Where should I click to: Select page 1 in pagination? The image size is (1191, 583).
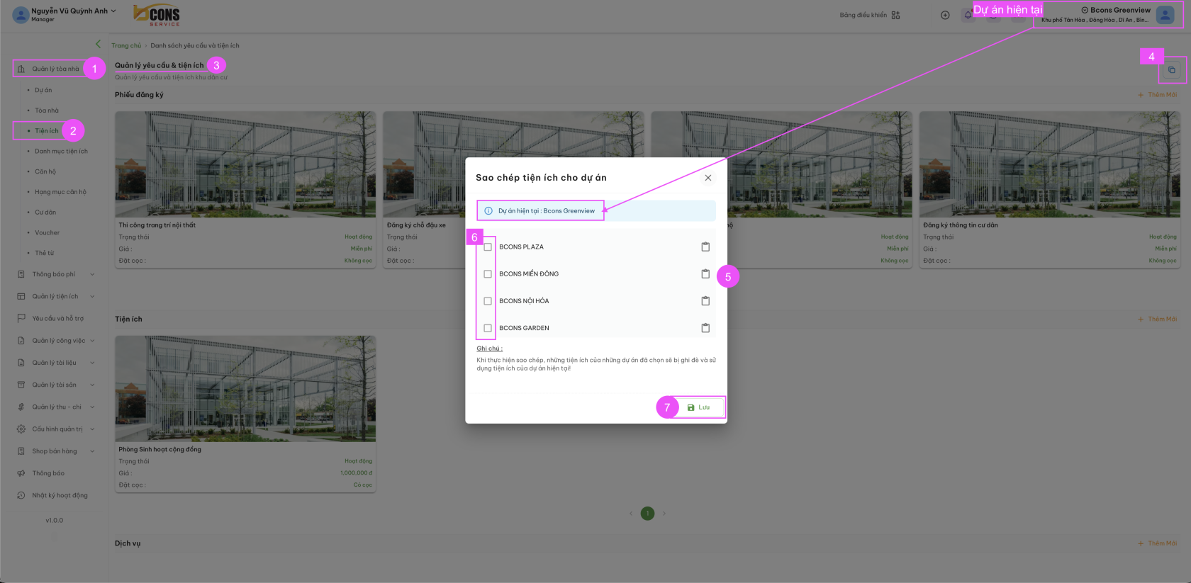pos(647,514)
